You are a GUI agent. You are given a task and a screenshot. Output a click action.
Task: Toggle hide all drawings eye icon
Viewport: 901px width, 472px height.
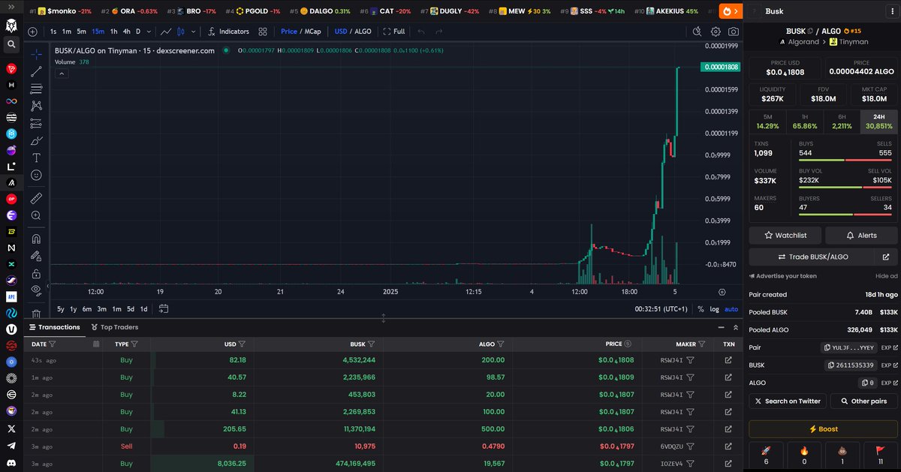(x=36, y=289)
